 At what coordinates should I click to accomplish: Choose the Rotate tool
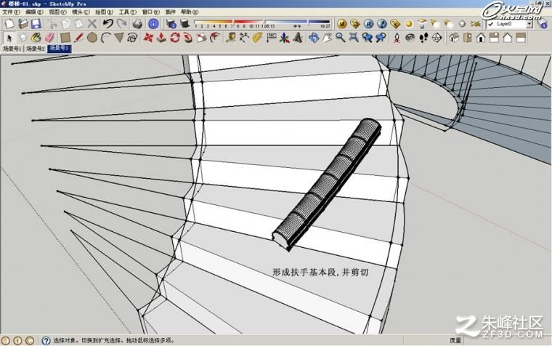click(174, 37)
